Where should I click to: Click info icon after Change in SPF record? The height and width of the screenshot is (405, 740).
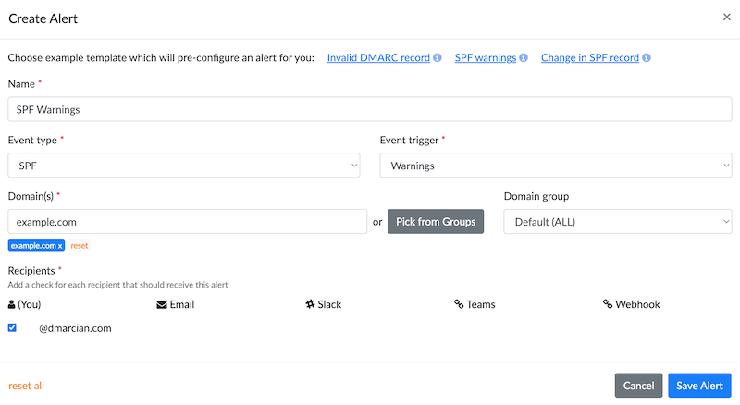click(x=647, y=57)
